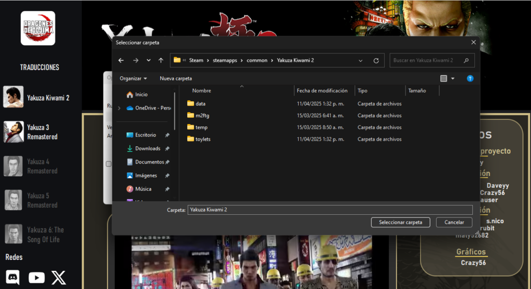Open Documentos quick access
This screenshot has width=531, height=289.
[145, 162]
